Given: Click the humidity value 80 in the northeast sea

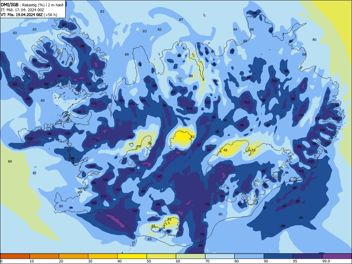Looking at the screenshot, I should click(314, 40).
